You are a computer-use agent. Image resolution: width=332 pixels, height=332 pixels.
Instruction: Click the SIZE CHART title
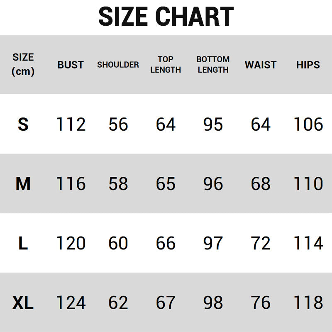[166, 17]
